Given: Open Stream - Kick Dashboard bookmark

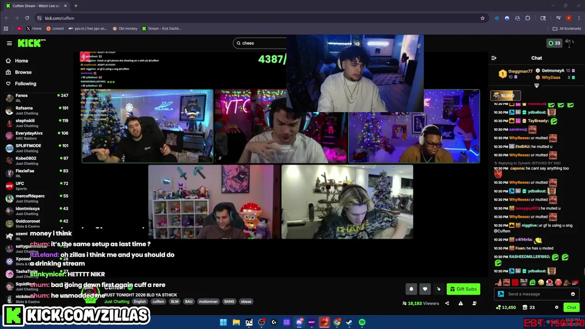Looking at the screenshot, I should (x=161, y=28).
